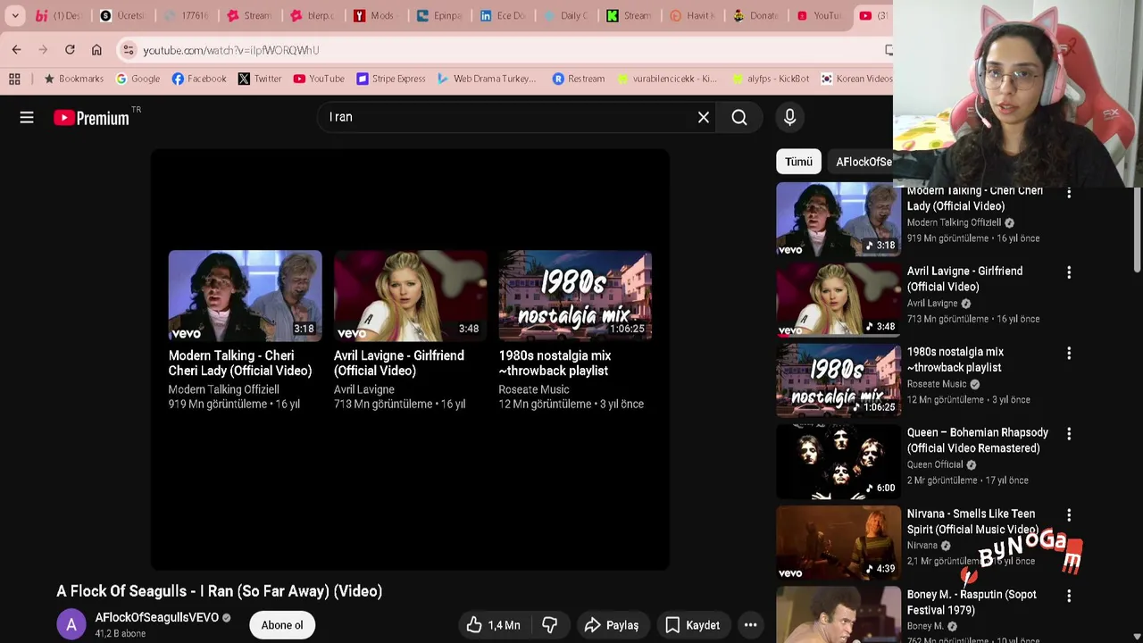Switch to the Mods browser tab
This screenshot has height=643, width=1143.
(373, 15)
